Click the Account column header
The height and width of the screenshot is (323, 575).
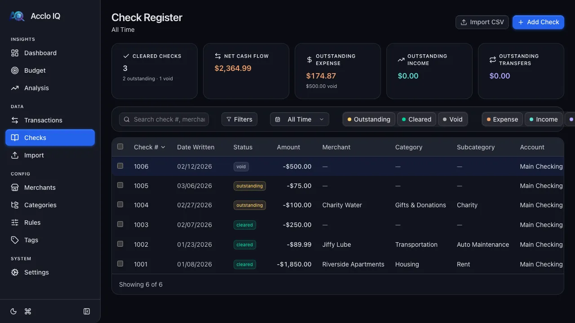[x=532, y=147]
